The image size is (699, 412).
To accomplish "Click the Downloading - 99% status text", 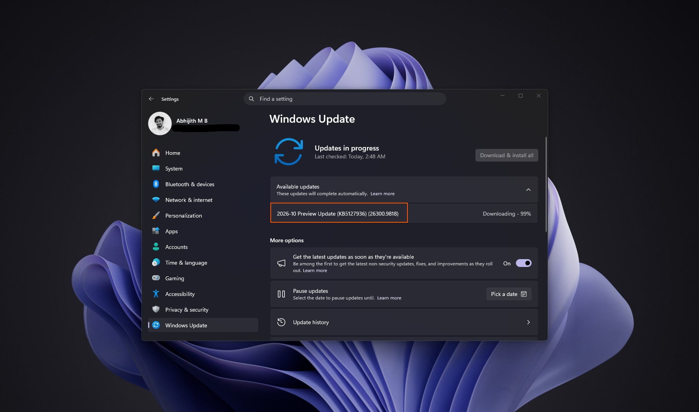I will [x=507, y=214].
